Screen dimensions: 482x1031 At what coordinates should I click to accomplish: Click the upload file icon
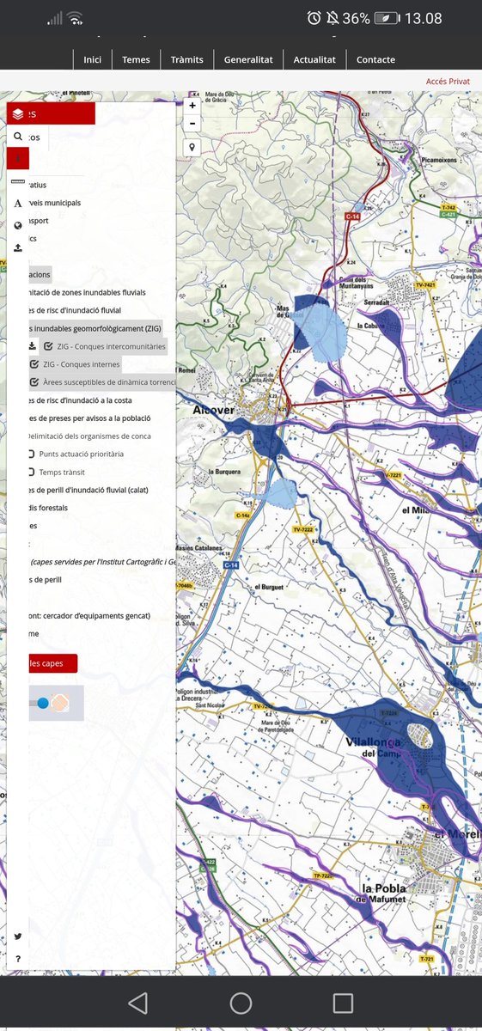tap(18, 247)
